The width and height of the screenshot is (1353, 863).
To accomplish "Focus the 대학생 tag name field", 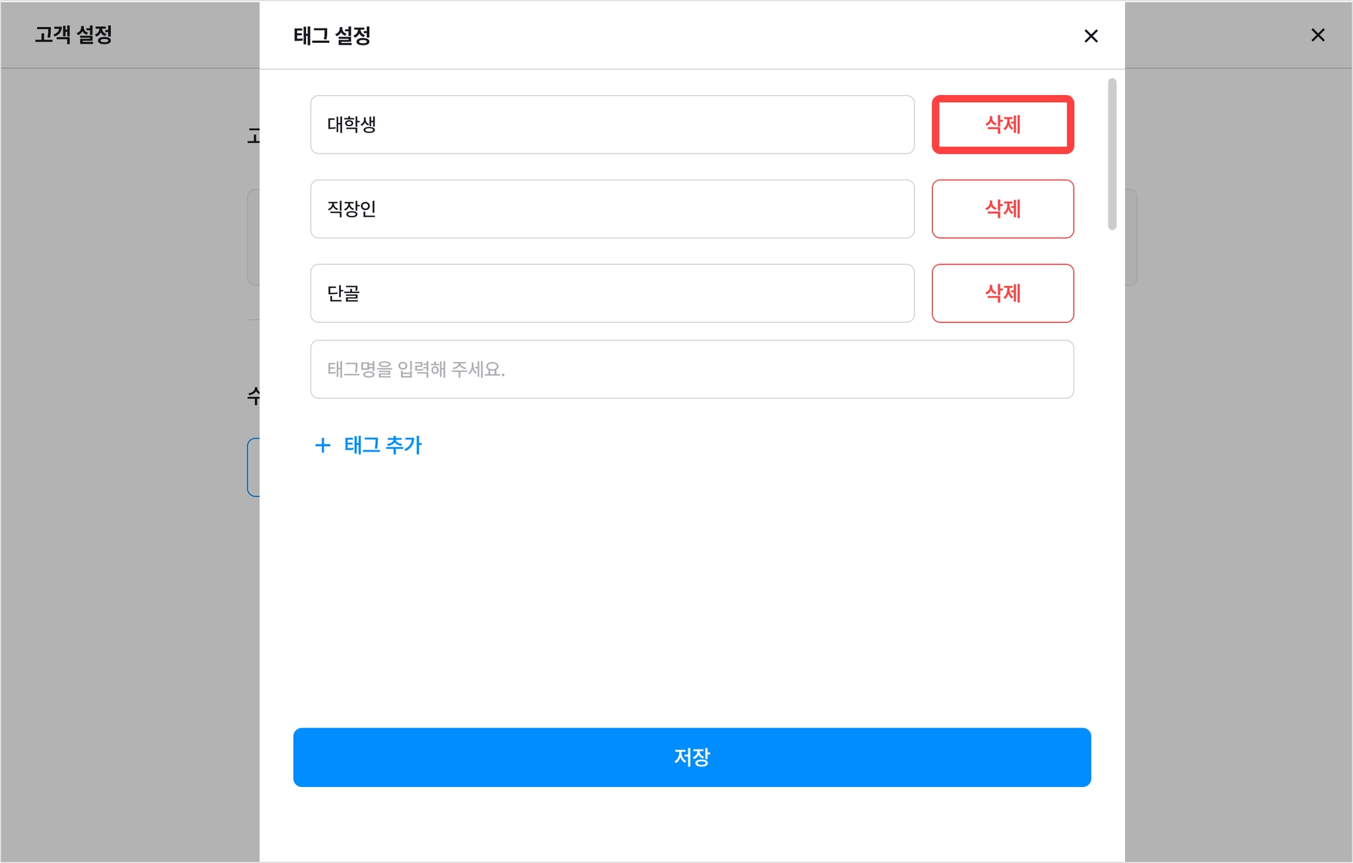I will tap(612, 124).
